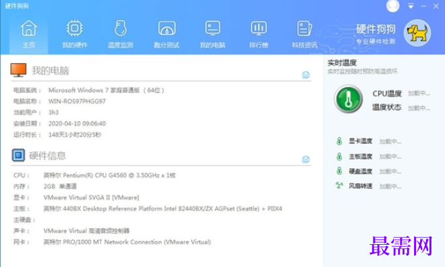
Task: Minimize the 硬件狗狗 window
Action: coord(423,6)
